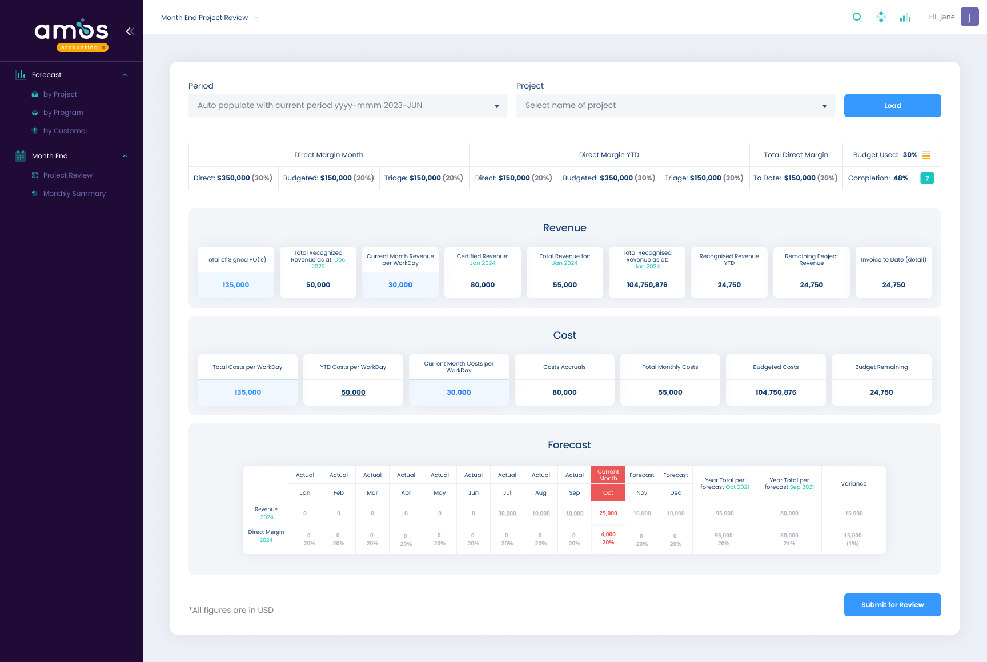Screen dimensions: 987x662
Task: Go to Forecast by Customer
Action: (x=65, y=131)
